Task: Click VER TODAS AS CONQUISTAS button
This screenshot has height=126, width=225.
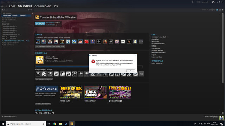Action: (x=44, y=79)
